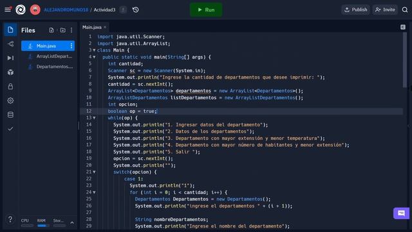This screenshot has height=232, width=412.
Task: Click "5. Salir" println line
Action: click(156, 152)
